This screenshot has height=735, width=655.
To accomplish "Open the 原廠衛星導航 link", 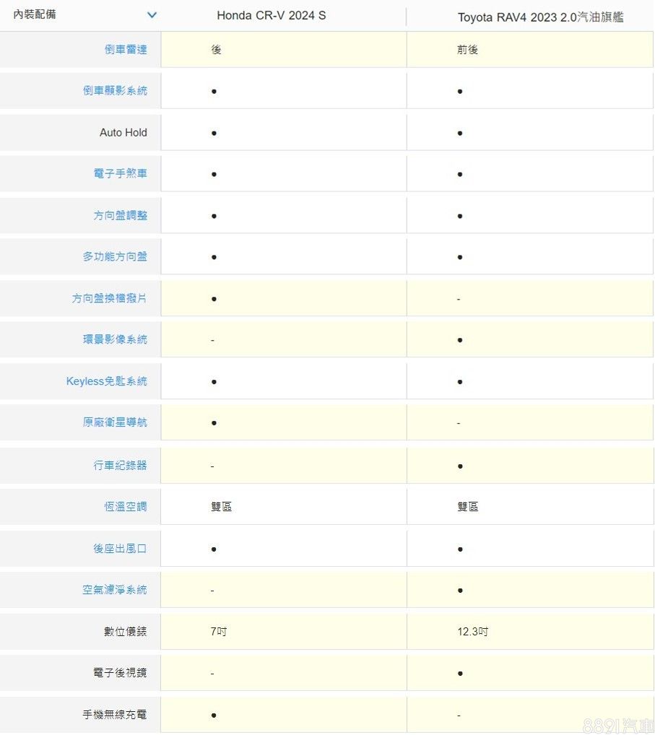I will (x=115, y=422).
